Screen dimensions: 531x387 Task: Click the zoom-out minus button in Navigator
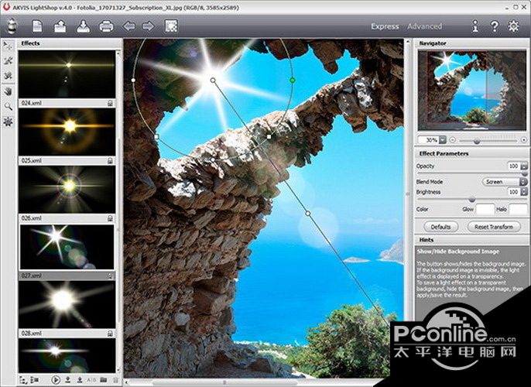pos(453,140)
